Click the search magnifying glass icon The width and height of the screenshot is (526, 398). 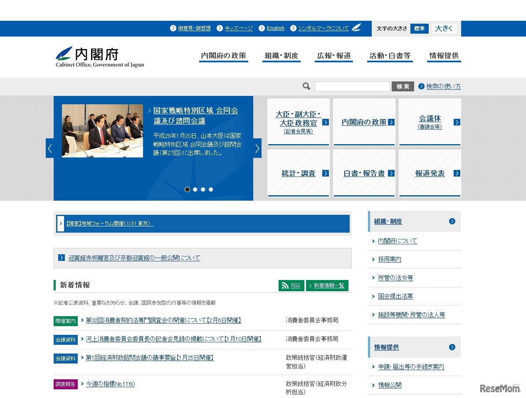coord(306,86)
